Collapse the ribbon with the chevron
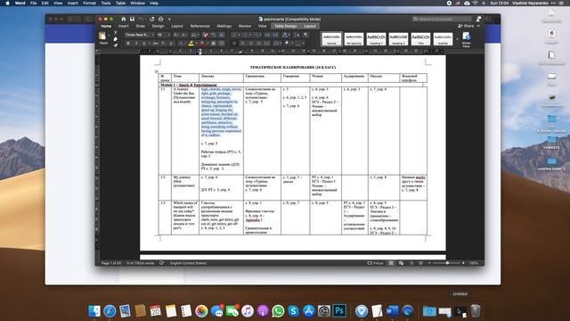The image size is (570, 321). click(478, 26)
